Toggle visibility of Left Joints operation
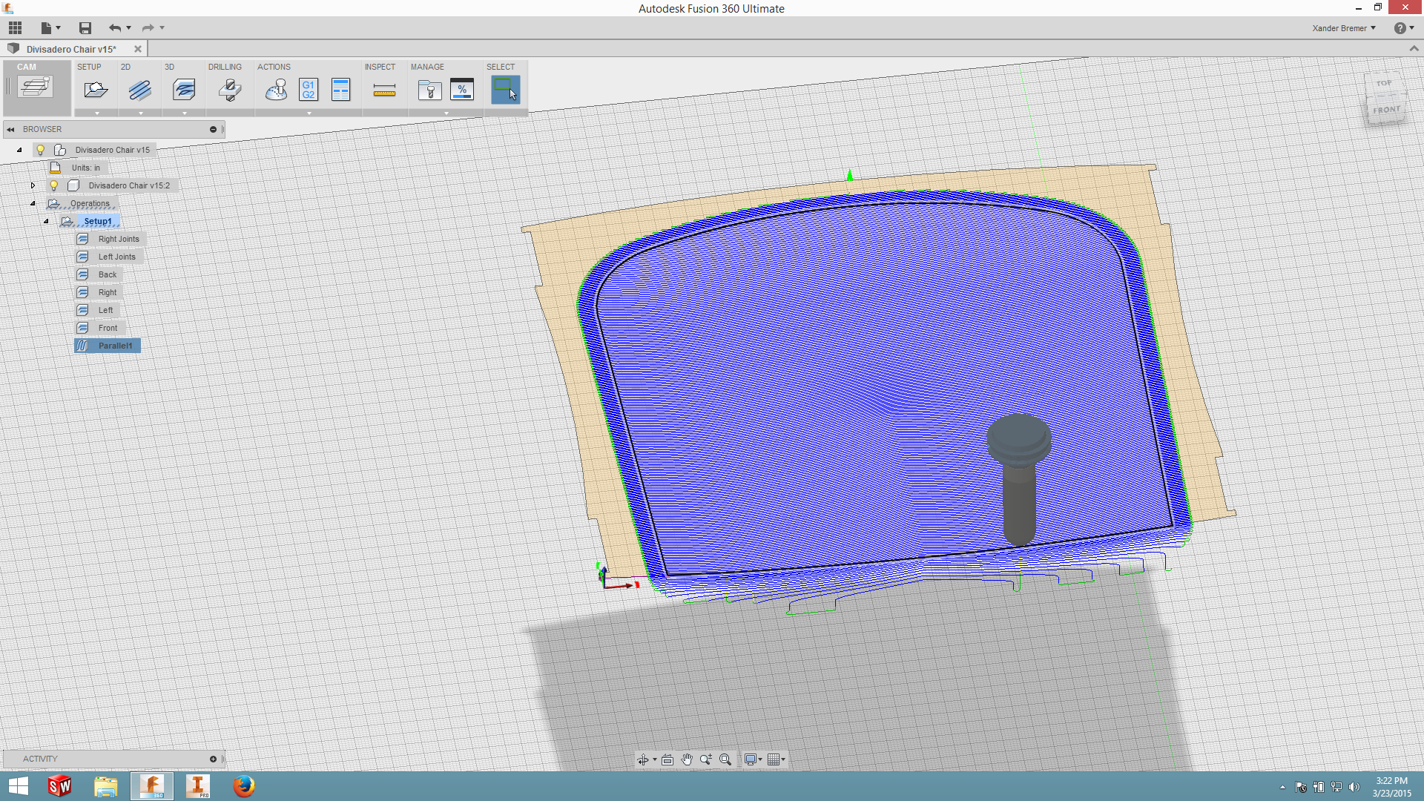 point(67,256)
